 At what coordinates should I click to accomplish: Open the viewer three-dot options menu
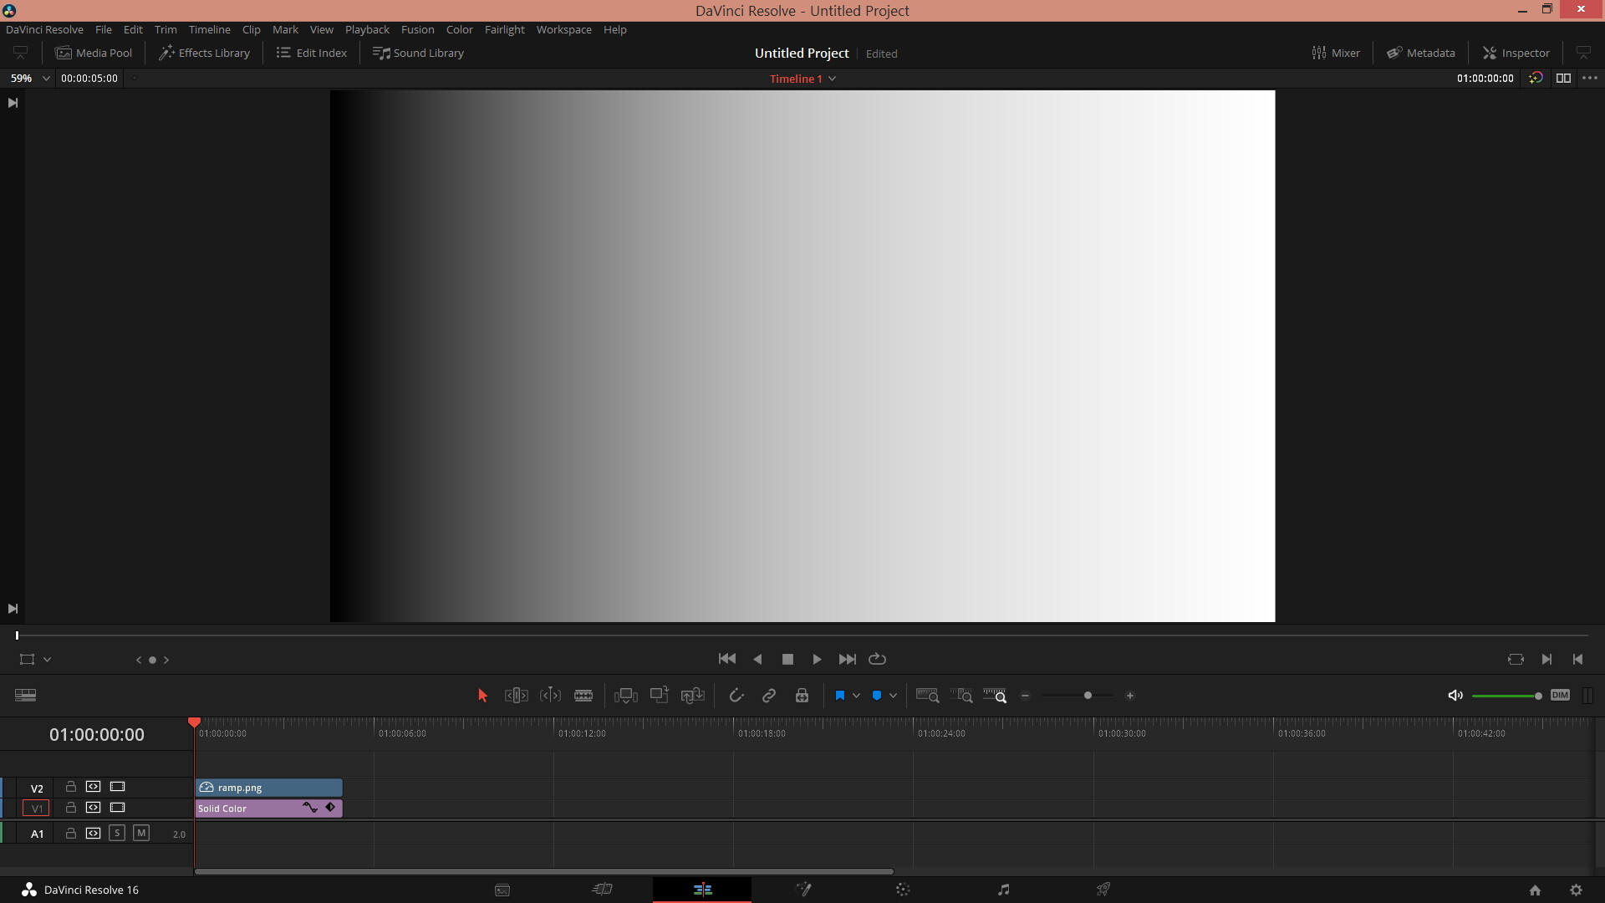point(1590,78)
